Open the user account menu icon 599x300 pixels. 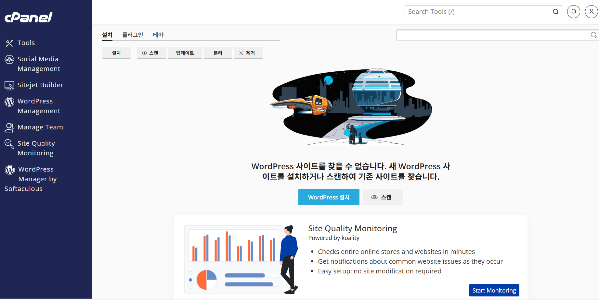point(592,12)
